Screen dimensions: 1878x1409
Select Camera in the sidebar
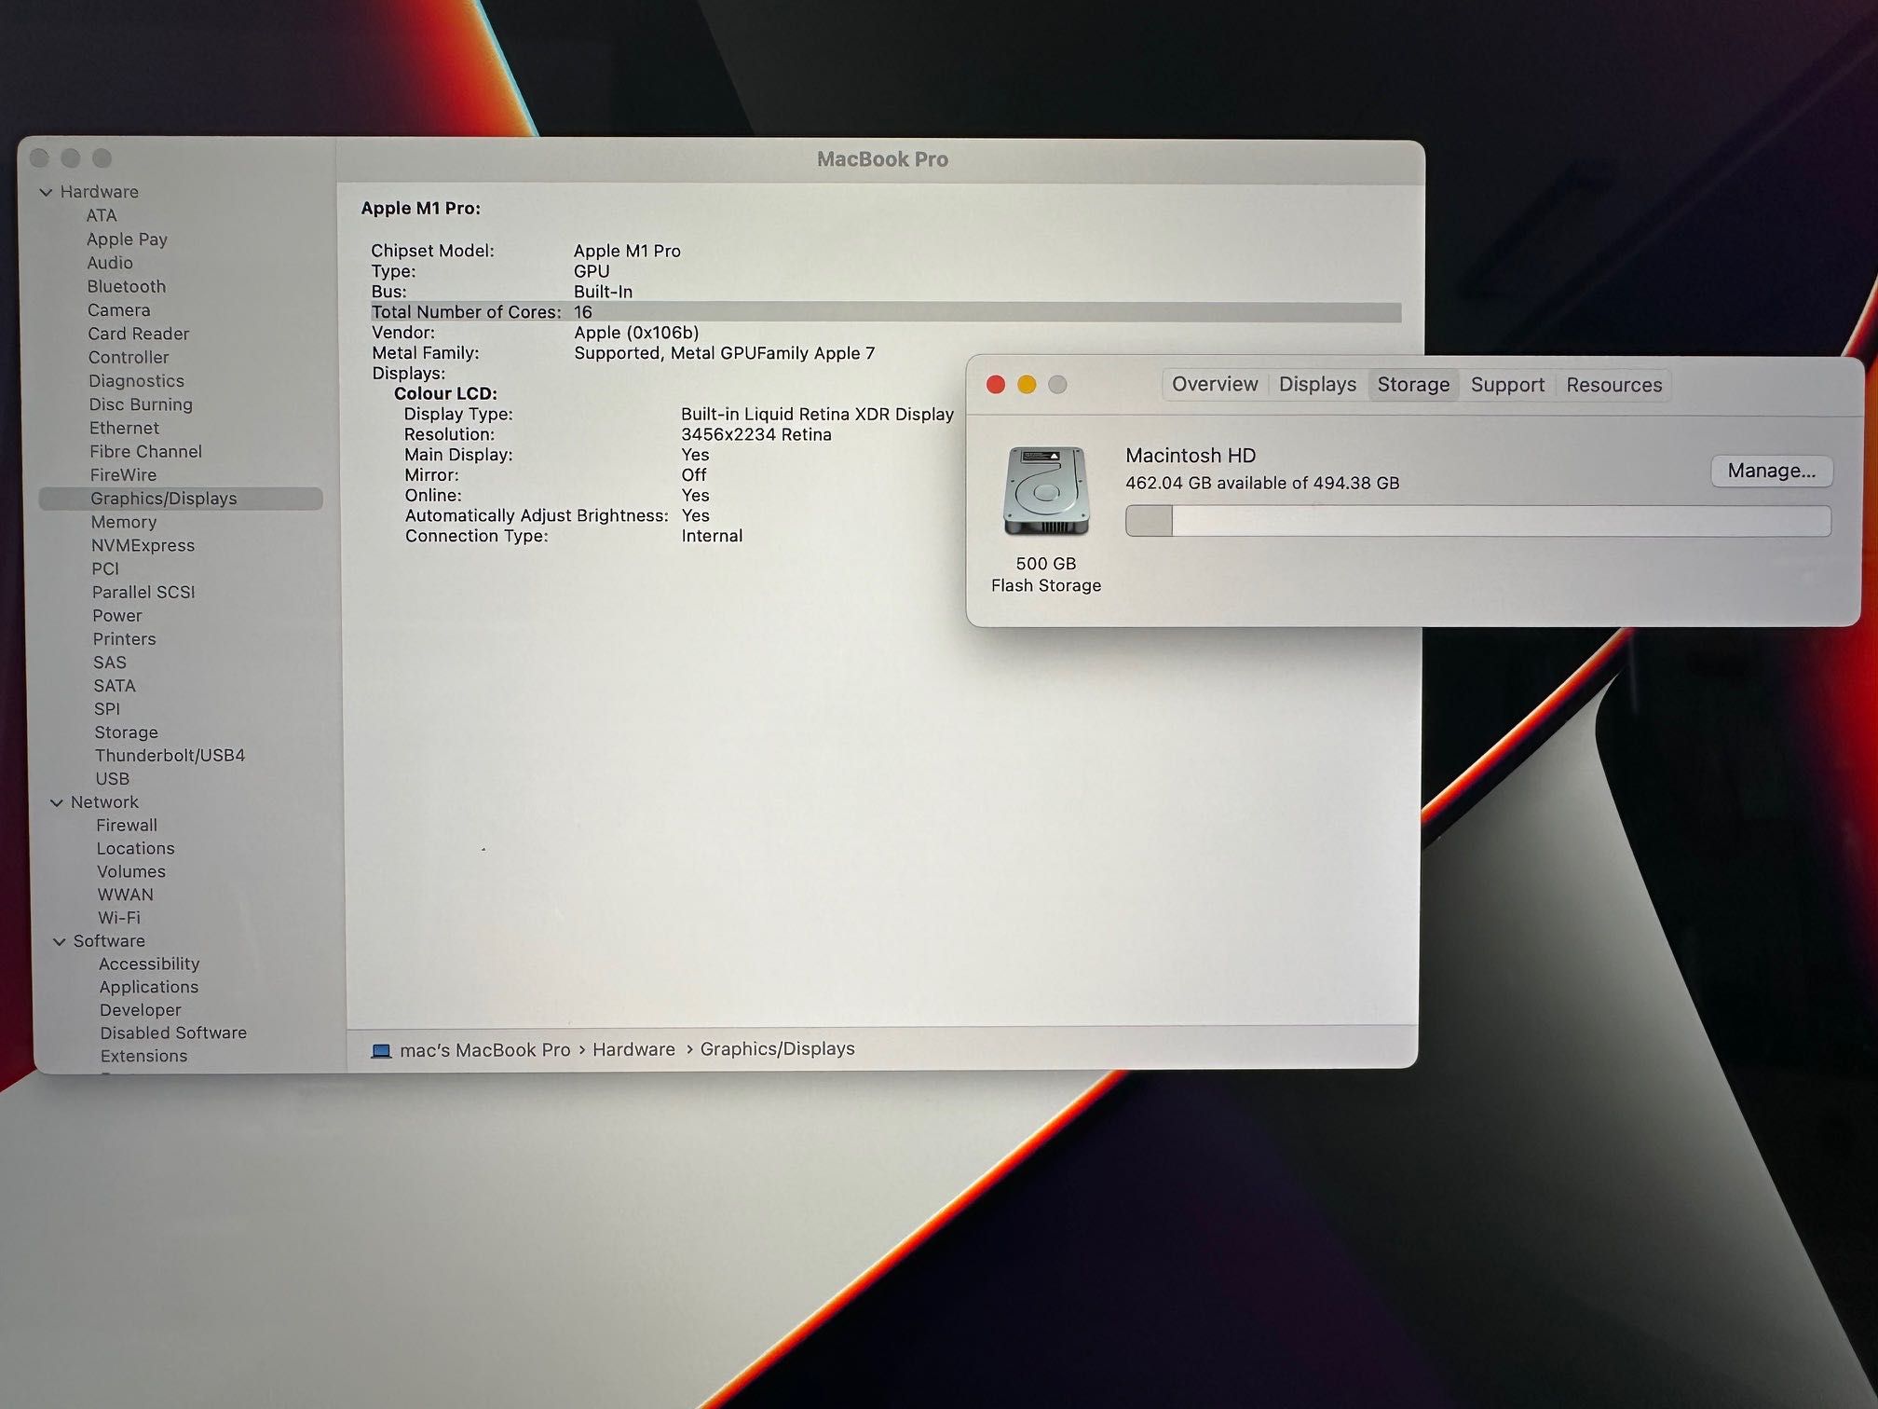(118, 310)
